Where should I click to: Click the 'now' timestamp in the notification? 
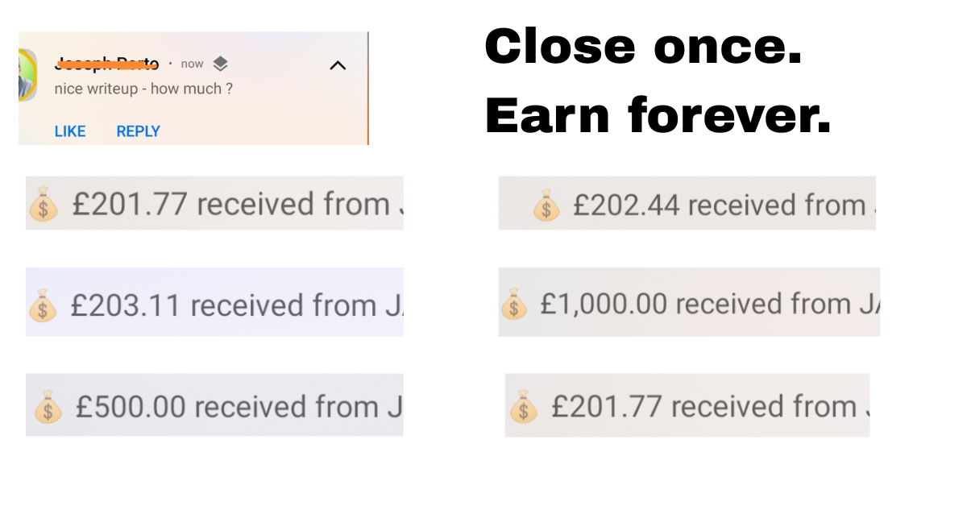pos(192,64)
